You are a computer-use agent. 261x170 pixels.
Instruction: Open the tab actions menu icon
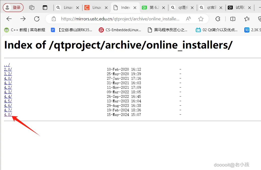coord(45,8)
